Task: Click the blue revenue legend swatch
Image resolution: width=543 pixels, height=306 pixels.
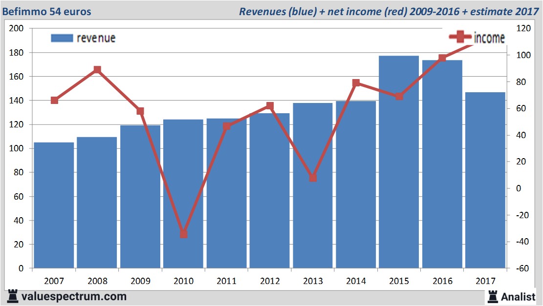Action: pos(62,38)
